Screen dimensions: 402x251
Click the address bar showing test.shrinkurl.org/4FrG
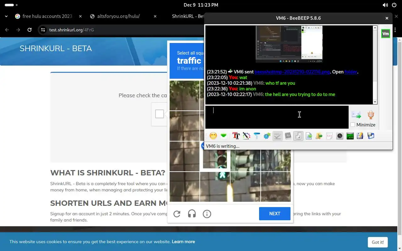[72, 30]
